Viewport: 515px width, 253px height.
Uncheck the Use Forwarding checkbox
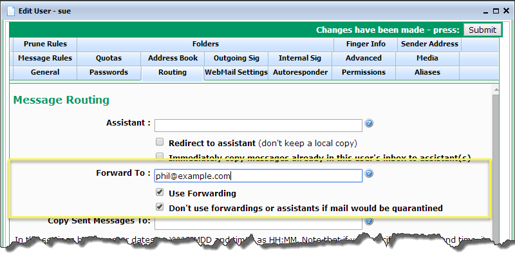[x=160, y=192]
